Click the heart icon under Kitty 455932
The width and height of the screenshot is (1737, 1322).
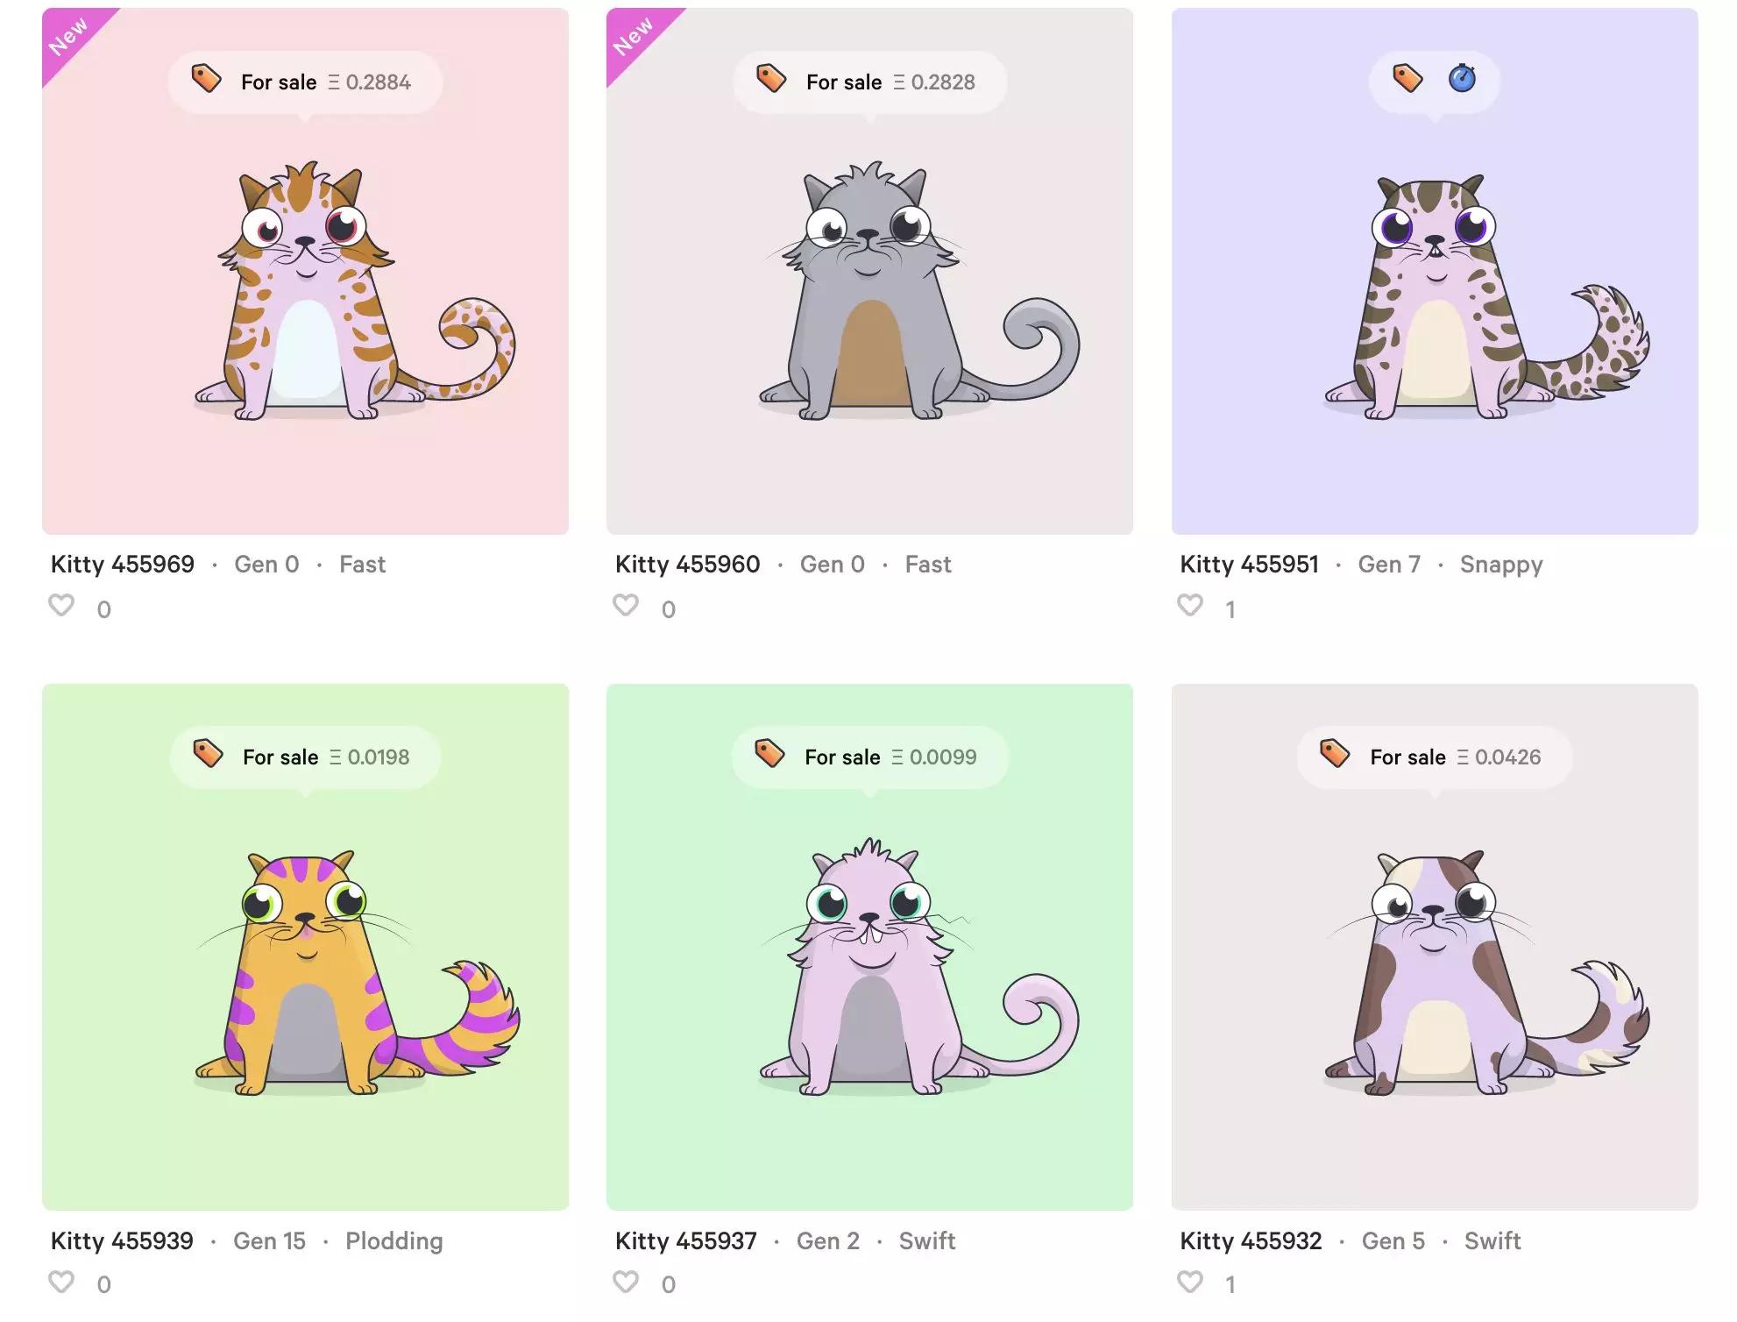tap(1190, 1282)
